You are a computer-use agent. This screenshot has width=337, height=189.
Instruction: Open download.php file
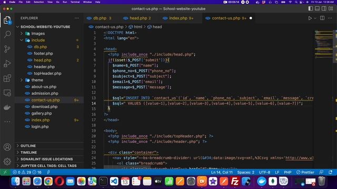click(x=44, y=107)
